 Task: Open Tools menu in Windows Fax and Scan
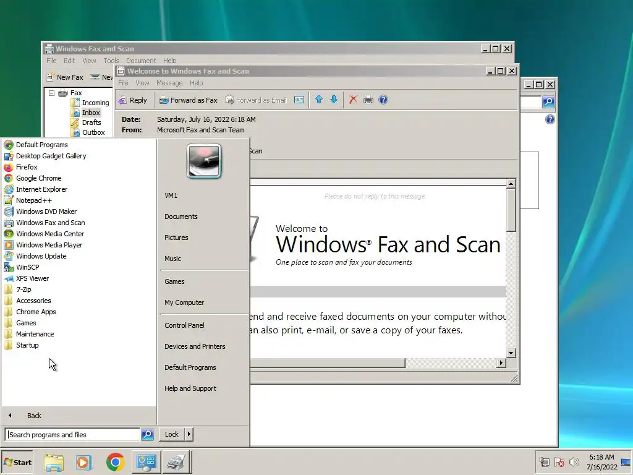(x=111, y=61)
